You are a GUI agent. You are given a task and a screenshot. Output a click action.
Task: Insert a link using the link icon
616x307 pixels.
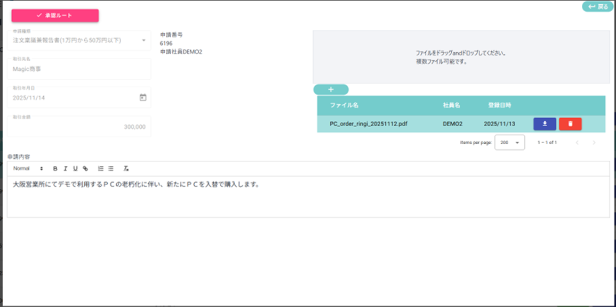click(x=85, y=169)
